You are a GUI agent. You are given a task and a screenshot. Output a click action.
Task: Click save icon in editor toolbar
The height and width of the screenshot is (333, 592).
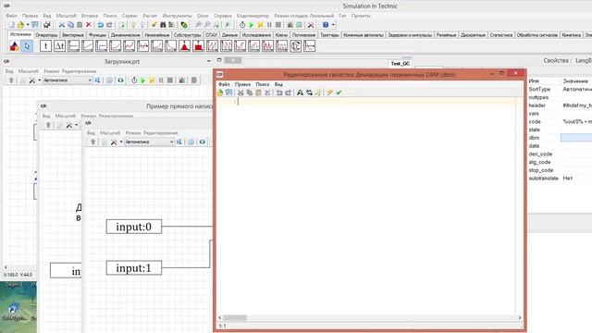click(x=228, y=92)
